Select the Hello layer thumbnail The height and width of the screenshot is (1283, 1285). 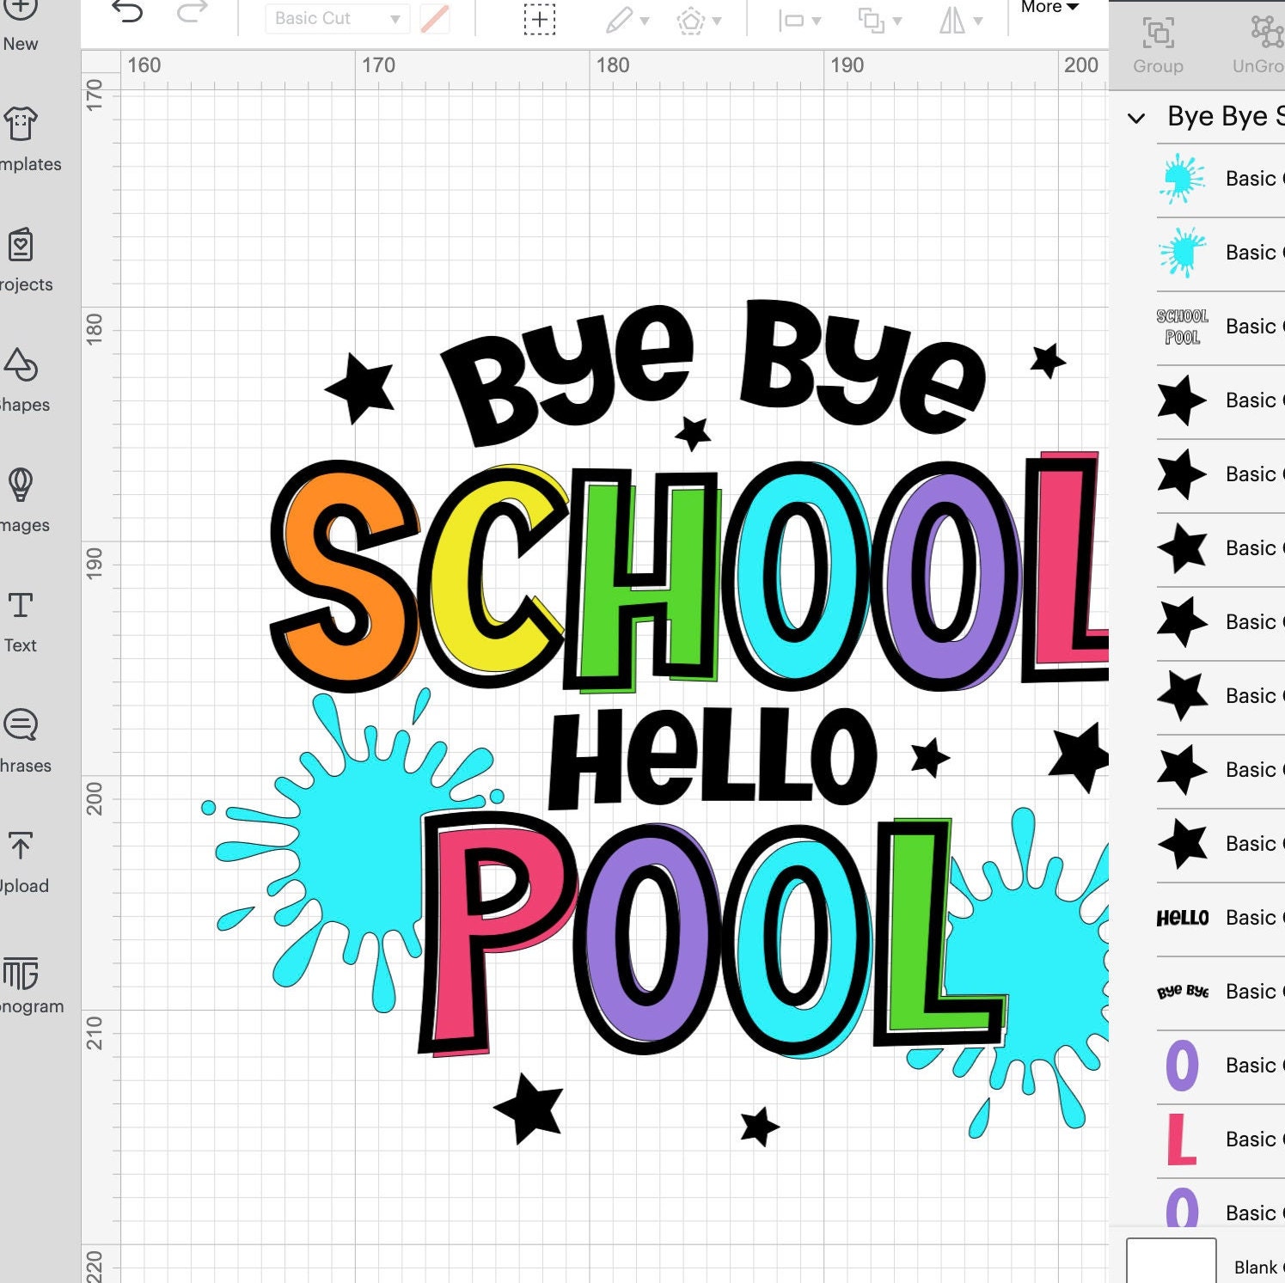click(1184, 917)
